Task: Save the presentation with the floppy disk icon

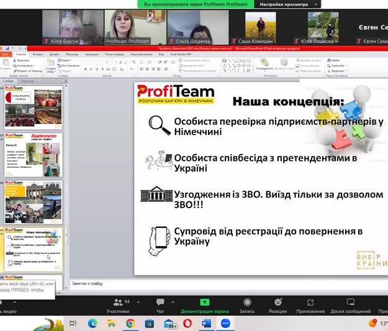Action: [7, 48]
